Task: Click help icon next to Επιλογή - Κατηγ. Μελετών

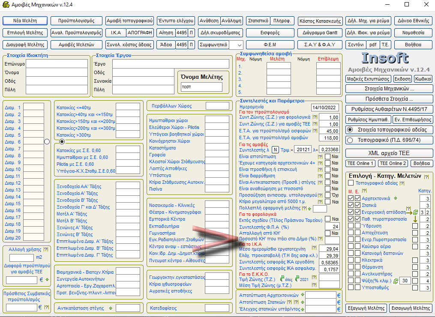Action: 426,176
